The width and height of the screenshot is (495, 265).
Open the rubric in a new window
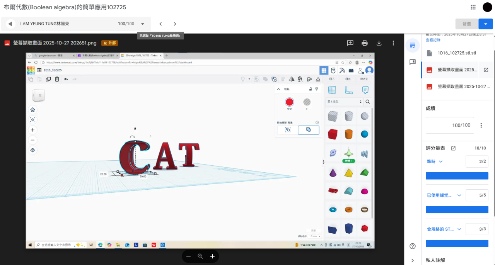pos(454,148)
